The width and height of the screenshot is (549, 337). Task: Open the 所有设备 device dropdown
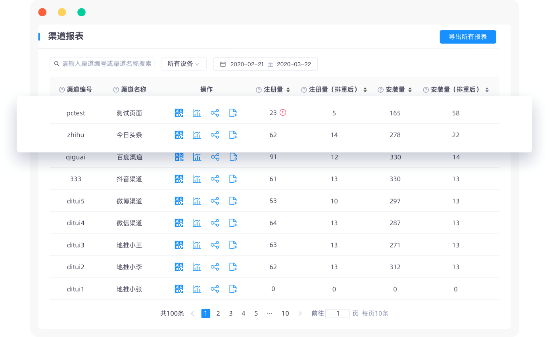point(184,64)
